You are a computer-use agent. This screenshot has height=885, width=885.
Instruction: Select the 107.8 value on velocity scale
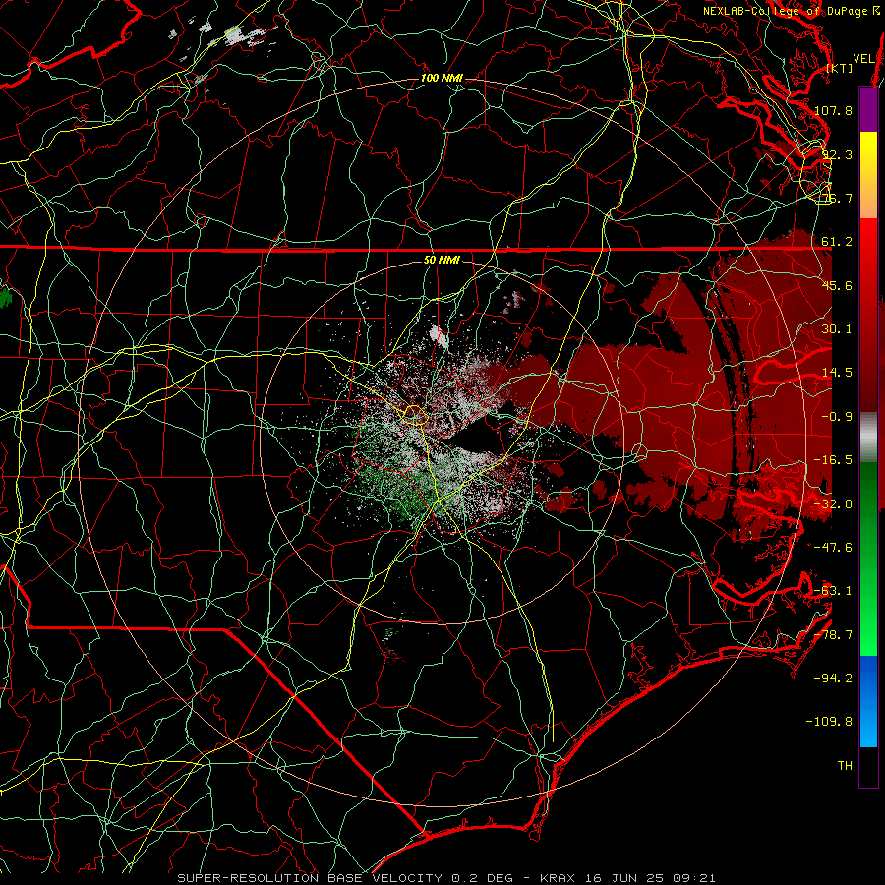pyautogui.click(x=834, y=110)
